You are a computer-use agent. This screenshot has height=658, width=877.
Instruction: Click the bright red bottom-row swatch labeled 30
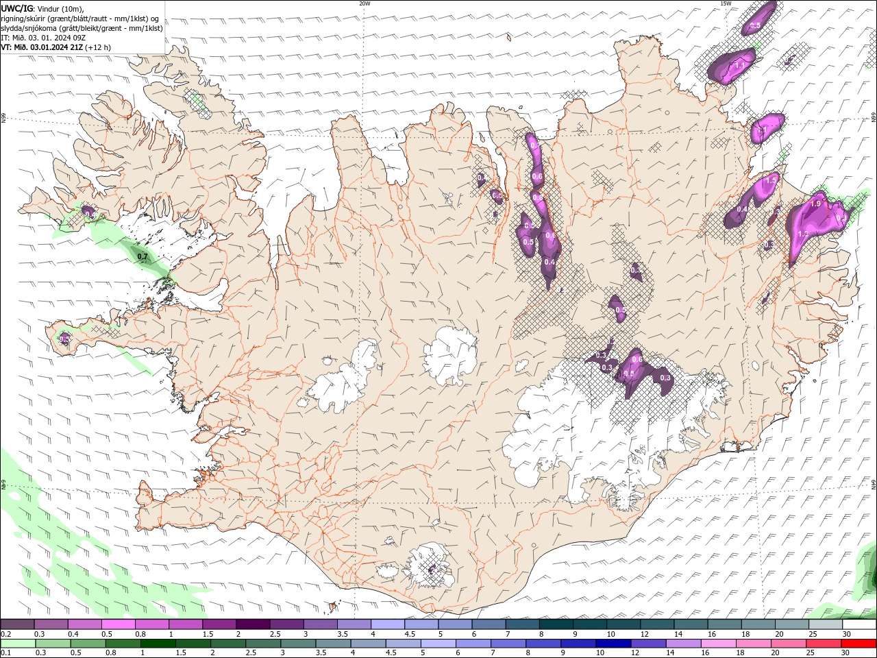coord(859,644)
